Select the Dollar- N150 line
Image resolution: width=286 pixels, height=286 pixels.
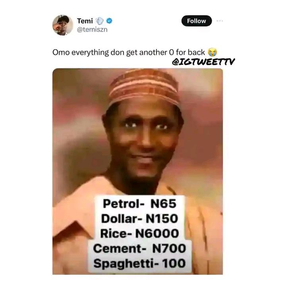point(139,218)
